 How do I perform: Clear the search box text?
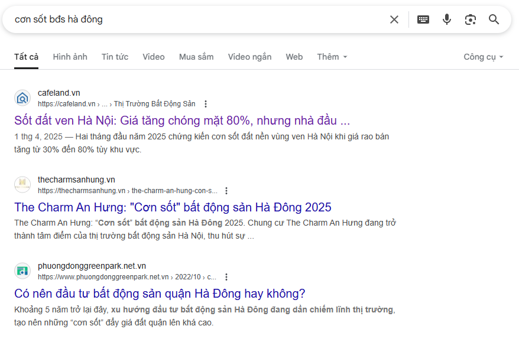pyautogui.click(x=394, y=19)
